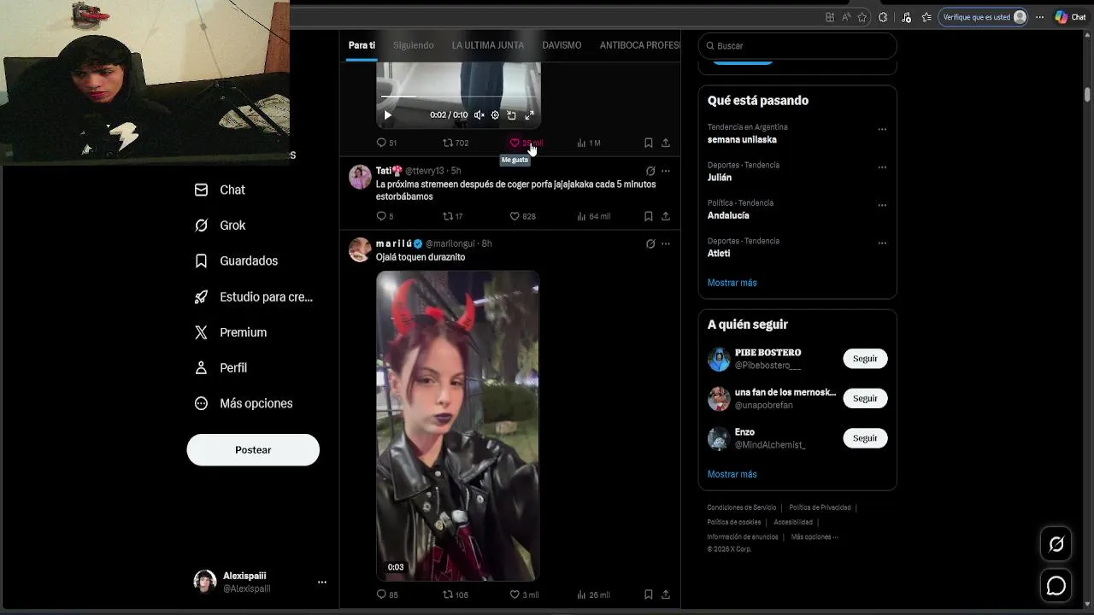Image resolution: width=1094 pixels, height=615 pixels.
Task: Enter fullscreen on the top video
Action: point(529,114)
